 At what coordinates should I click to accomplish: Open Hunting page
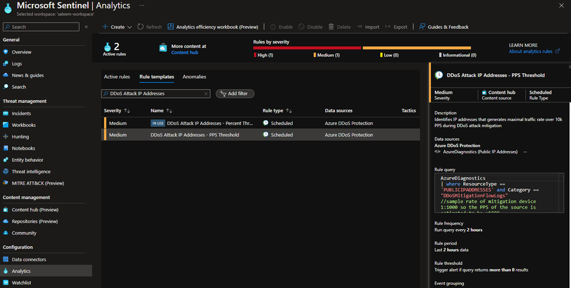tap(20, 137)
